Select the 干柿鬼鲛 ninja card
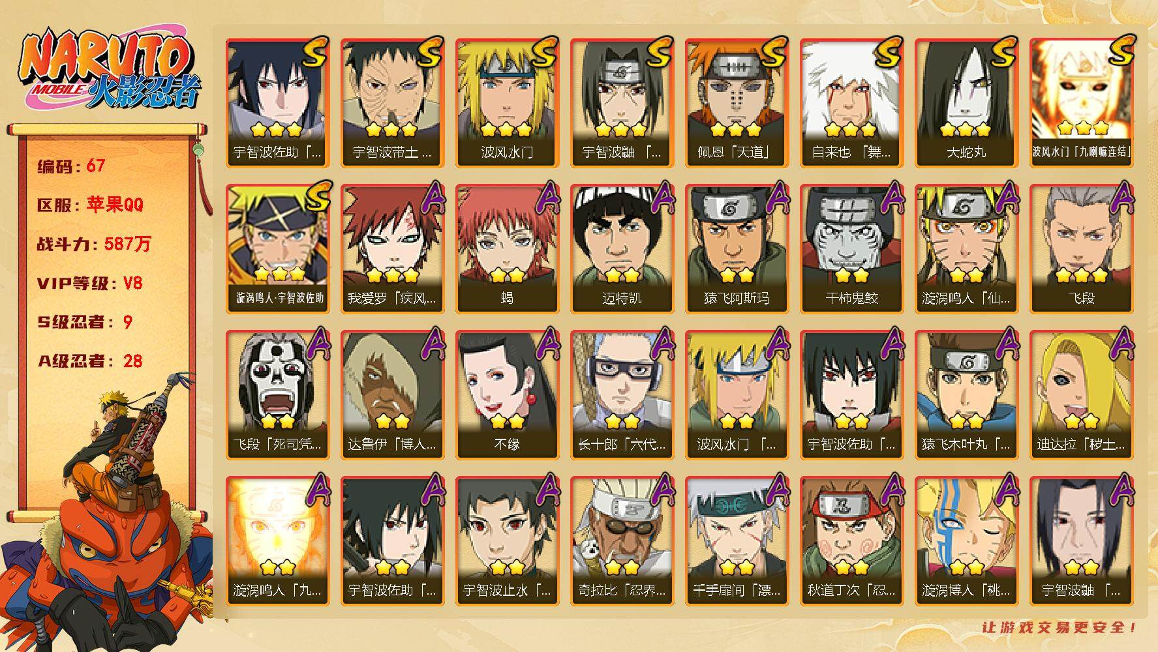Image resolution: width=1158 pixels, height=652 pixels. click(851, 249)
